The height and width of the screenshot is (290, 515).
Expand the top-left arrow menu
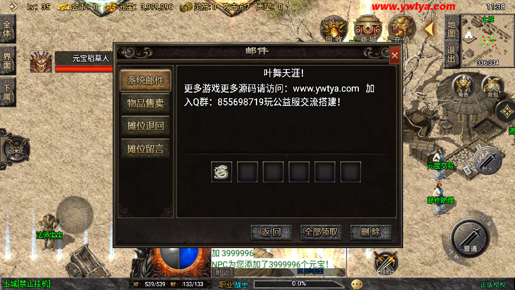pos(13,6)
